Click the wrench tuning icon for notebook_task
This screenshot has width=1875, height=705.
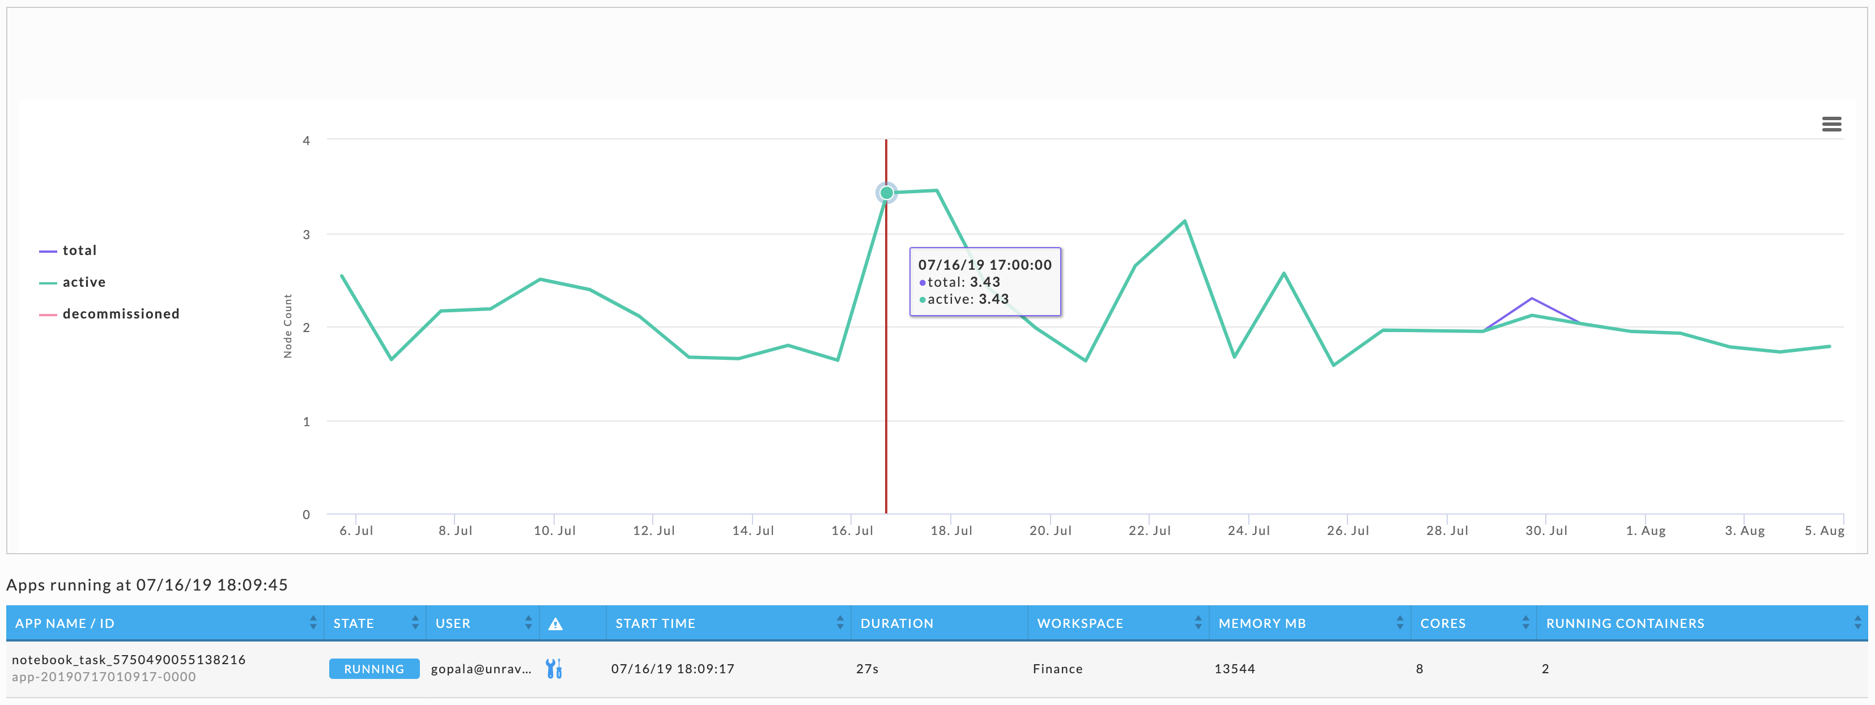[x=554, y=669]
